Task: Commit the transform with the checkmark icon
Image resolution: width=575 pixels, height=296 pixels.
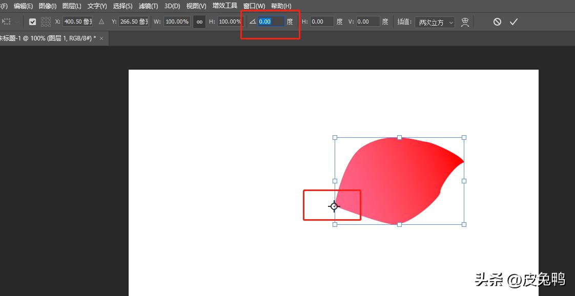Action: point(514,22)
